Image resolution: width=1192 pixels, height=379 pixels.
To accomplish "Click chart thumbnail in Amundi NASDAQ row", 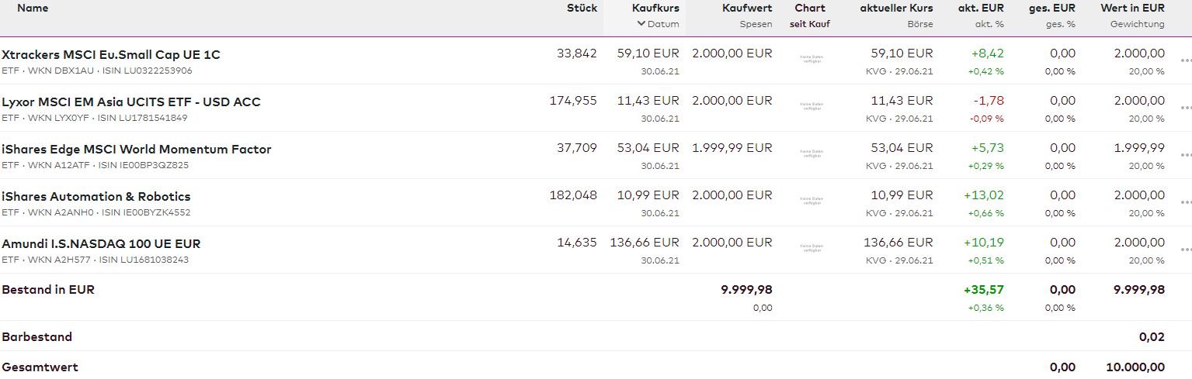I will tap(812, 248).
